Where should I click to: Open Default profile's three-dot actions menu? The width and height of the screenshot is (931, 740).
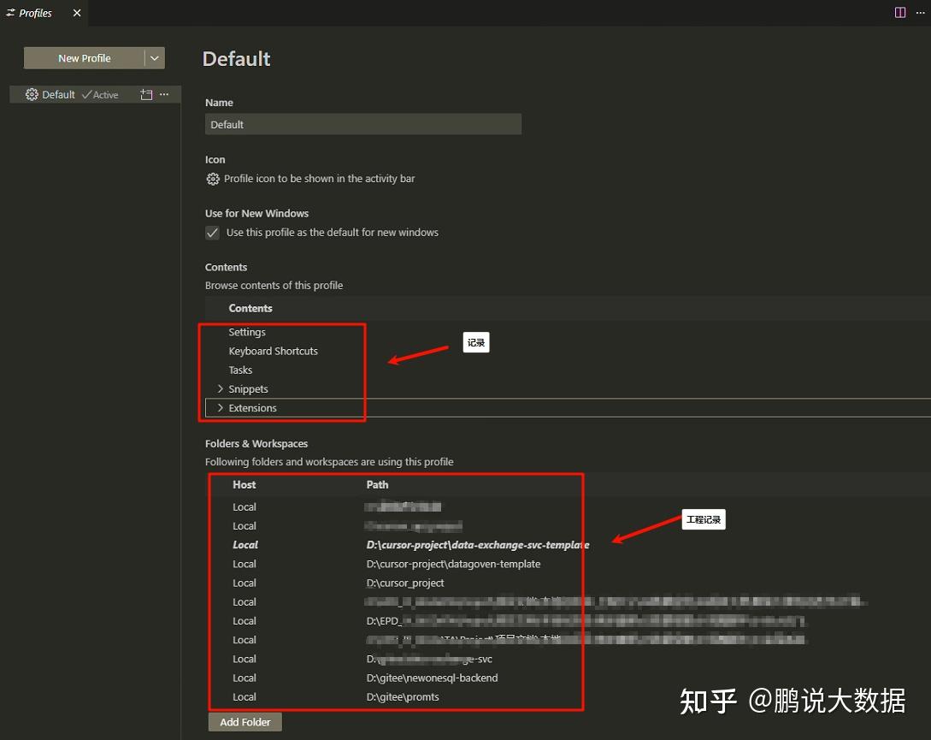click(164, 95)
